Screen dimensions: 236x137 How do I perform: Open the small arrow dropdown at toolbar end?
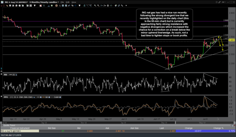tap(126, 6)
